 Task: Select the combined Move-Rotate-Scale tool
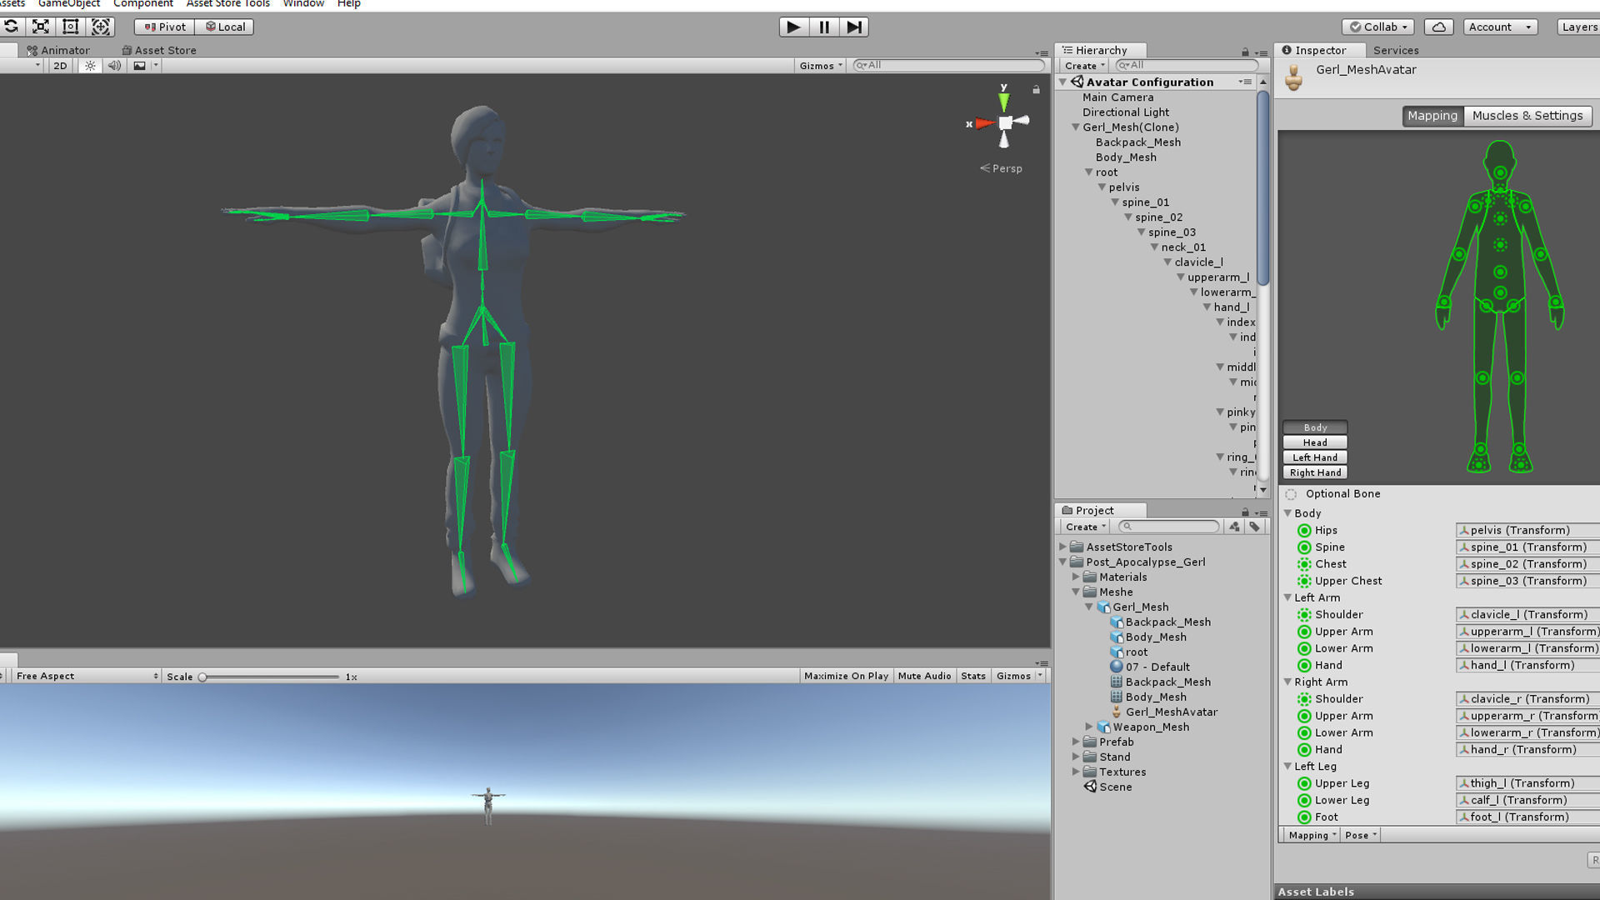pos(101,27)
